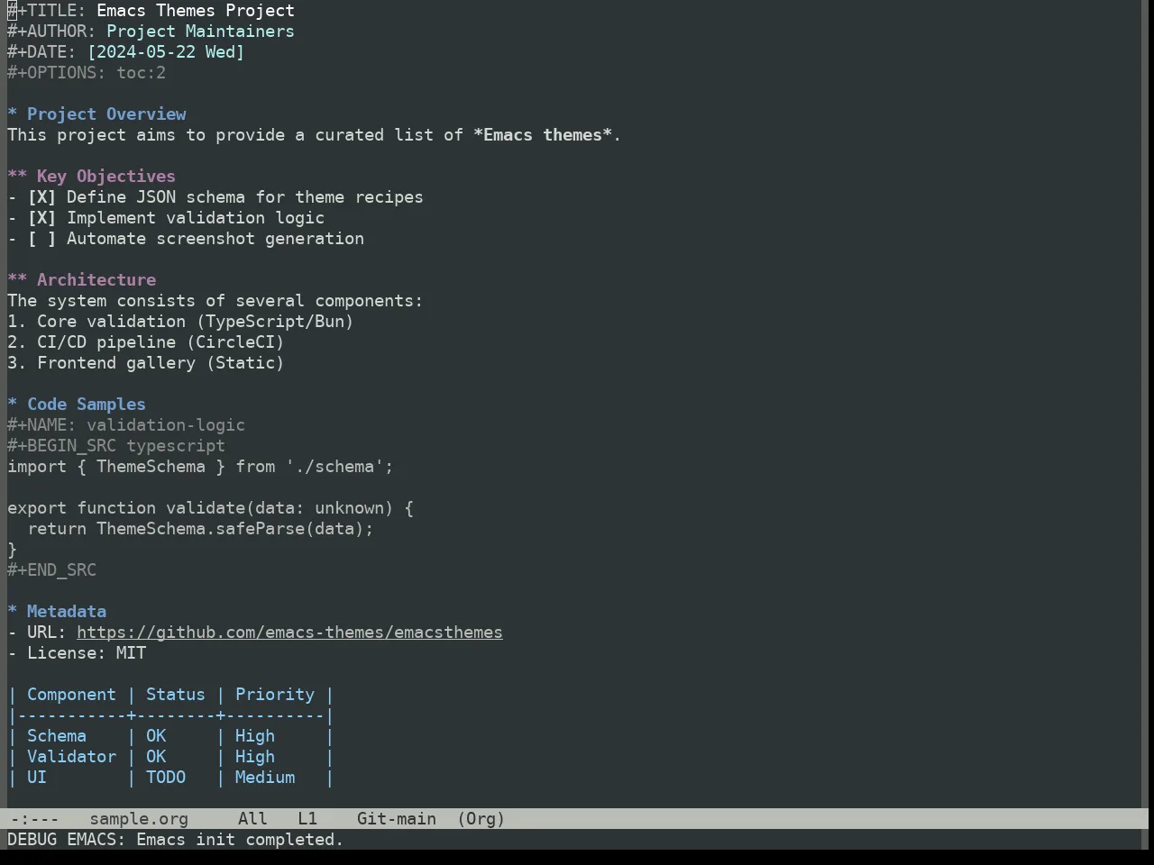Viewport: 1154px width, 865px height.
Task: Open the github.com/emacs-themes URL link
Action: (289, 633)
